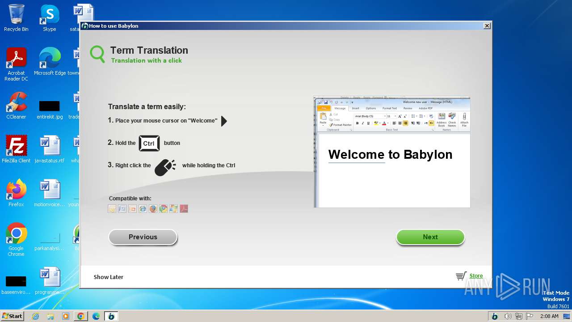572x322 pixels.
Task: Click the volume speaker tray icon
Action: pyautogui.click(x=508, y=316)
